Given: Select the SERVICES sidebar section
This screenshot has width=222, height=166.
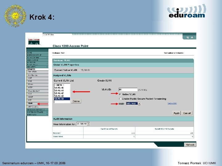Looking at the screenshot, I should coord(37,69).
